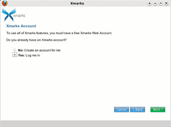Select 'No: Create an account for me'
171x127 pixels.
15,50
